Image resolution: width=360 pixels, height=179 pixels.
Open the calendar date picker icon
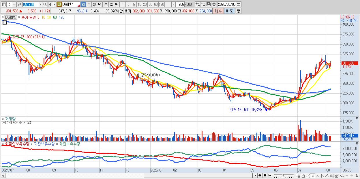(238, 5)
